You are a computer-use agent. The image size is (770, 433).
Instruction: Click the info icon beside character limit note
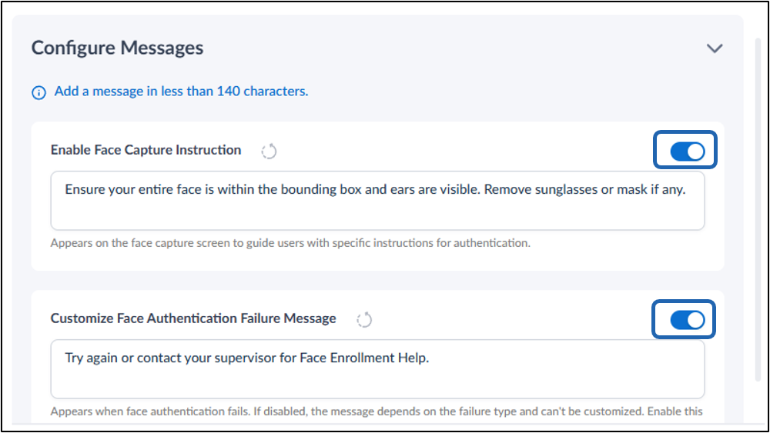pyautogui.click(x=38, y=92)
